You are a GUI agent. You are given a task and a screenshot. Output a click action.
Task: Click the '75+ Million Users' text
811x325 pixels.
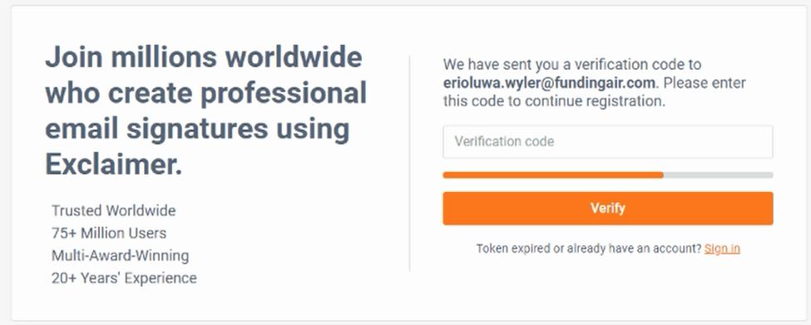coord(109,233)
